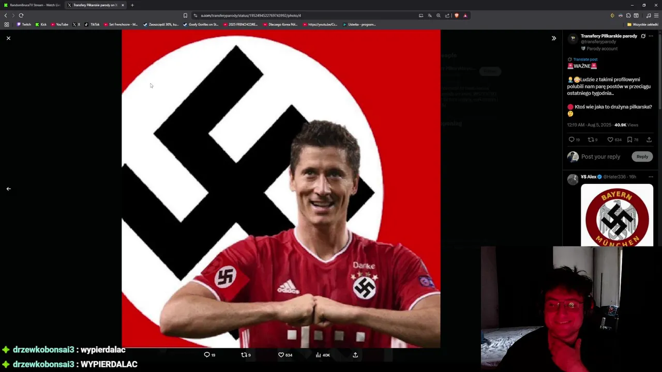
Task: Share the post via sidebar share icon
Action: point(649,139)
